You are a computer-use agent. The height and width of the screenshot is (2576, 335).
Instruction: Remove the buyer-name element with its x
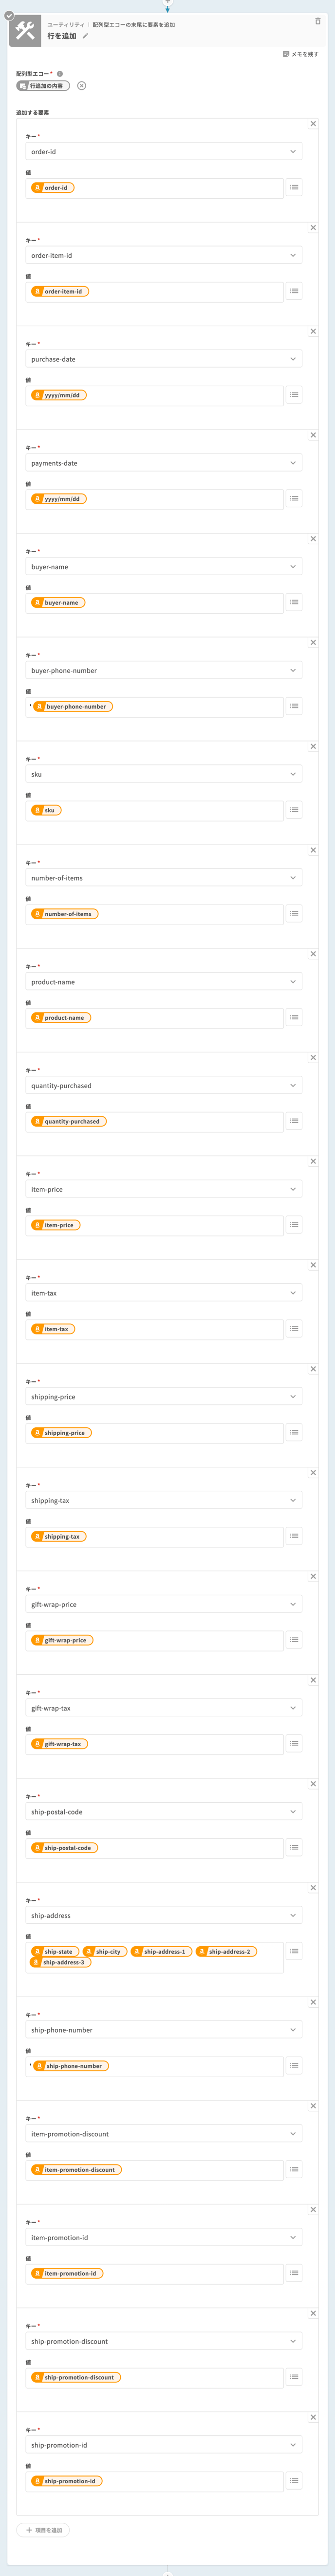313,539
